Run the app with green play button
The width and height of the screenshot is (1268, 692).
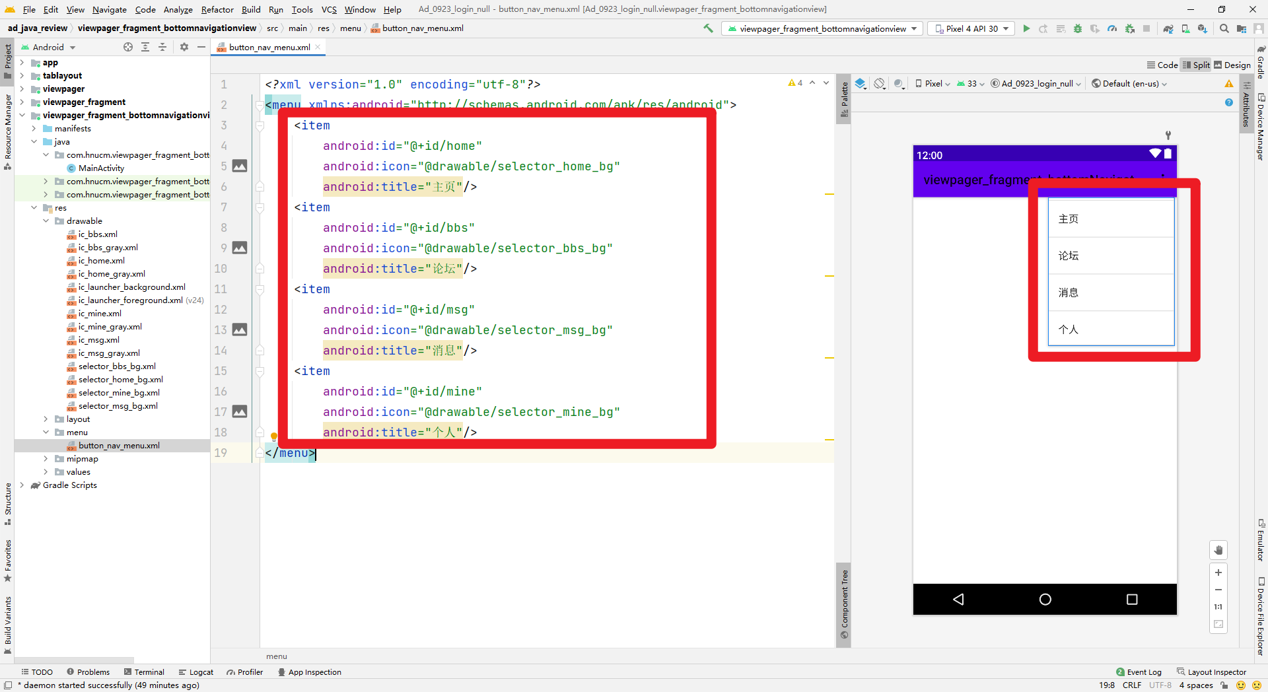[1026, 28]
